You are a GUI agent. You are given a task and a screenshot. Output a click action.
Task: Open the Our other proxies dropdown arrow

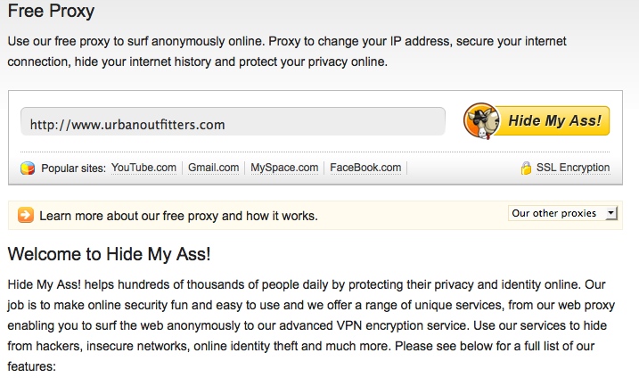[610, 213]
